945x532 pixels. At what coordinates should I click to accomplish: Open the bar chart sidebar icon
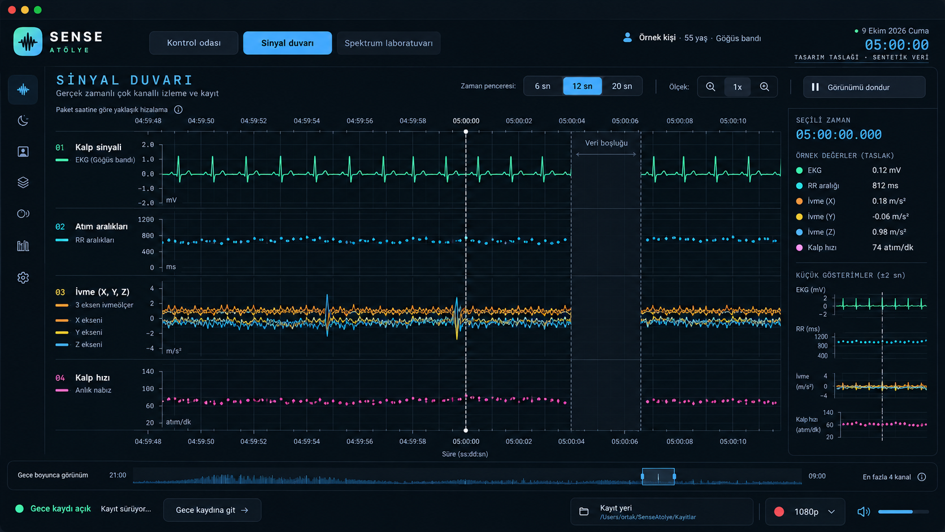click(23, 245)
